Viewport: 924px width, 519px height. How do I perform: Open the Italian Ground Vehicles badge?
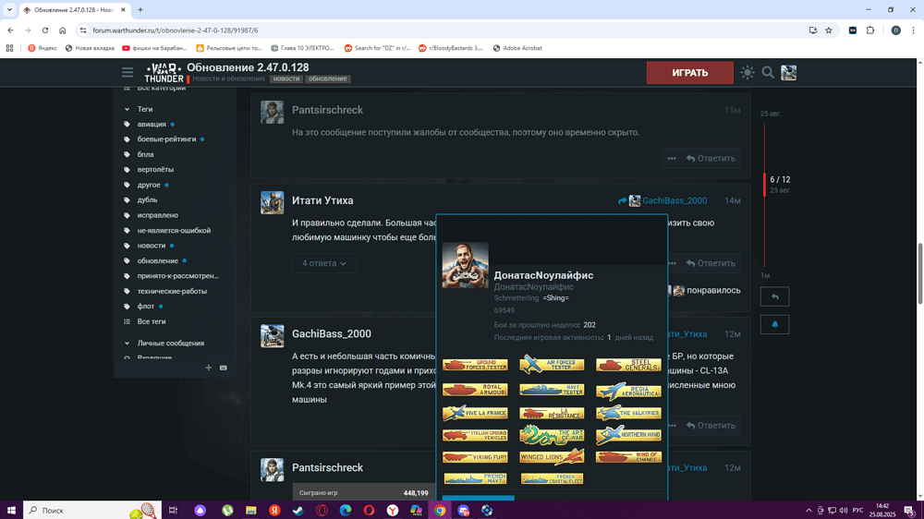point(475,435)
